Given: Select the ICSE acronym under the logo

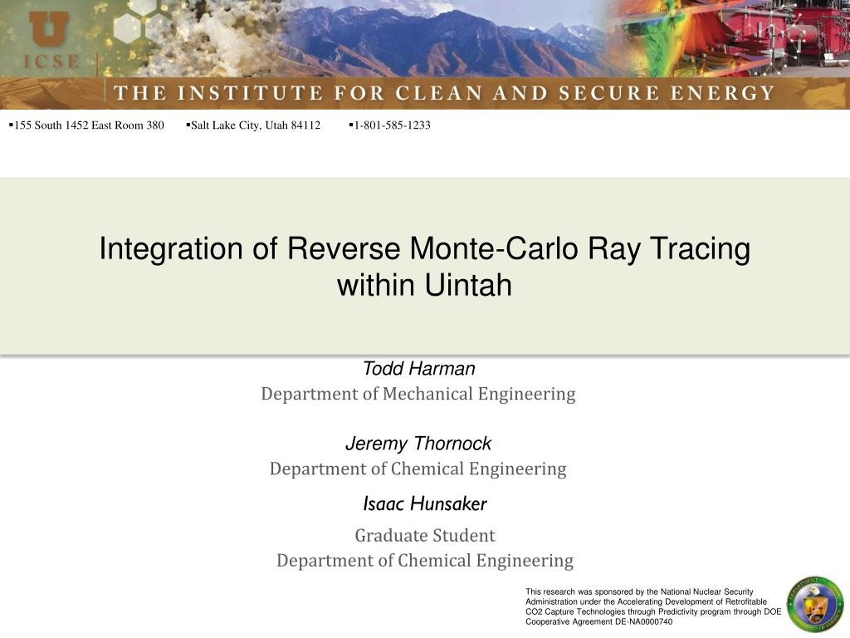Looking at the screenshot, I should coord(51,61).
